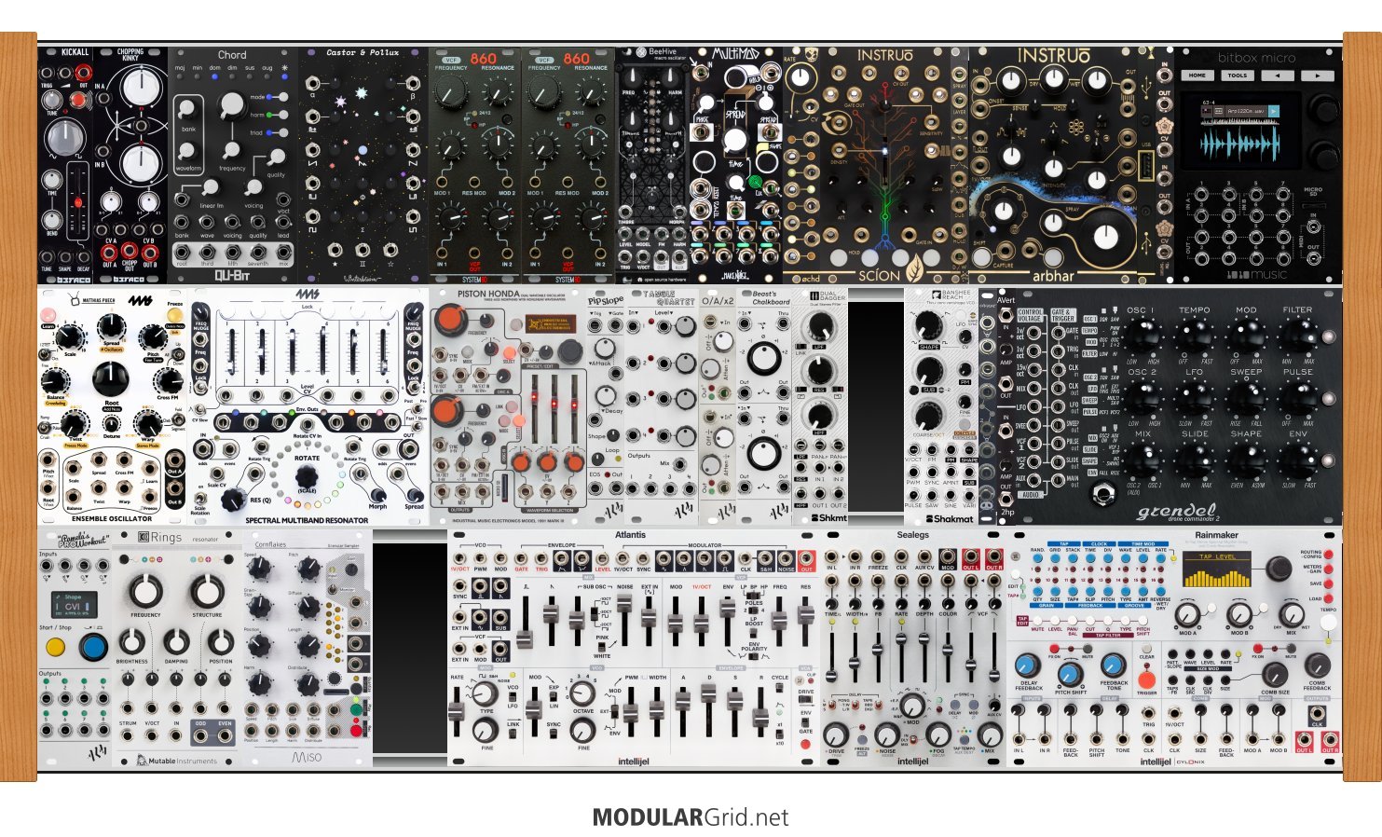Click the PITCH SHIFT knob on Rainmaker
Image resolution: width=1382 pixels, height=837 pixels.
[1070, 675]
